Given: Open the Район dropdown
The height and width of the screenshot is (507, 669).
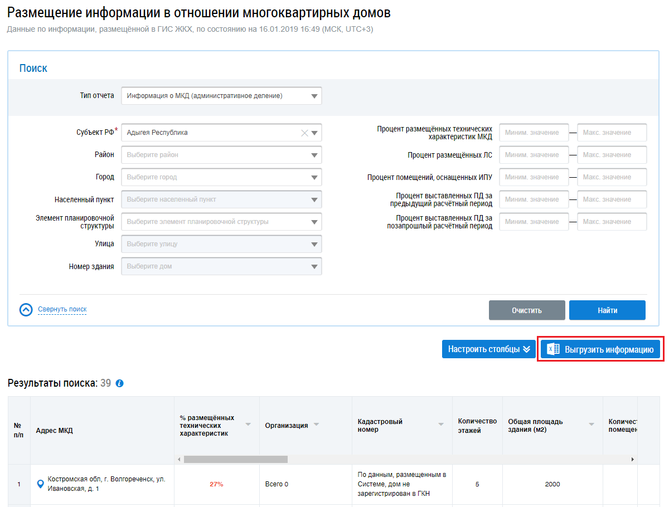Looking at the screenshot, I should [x=221, y=155].
